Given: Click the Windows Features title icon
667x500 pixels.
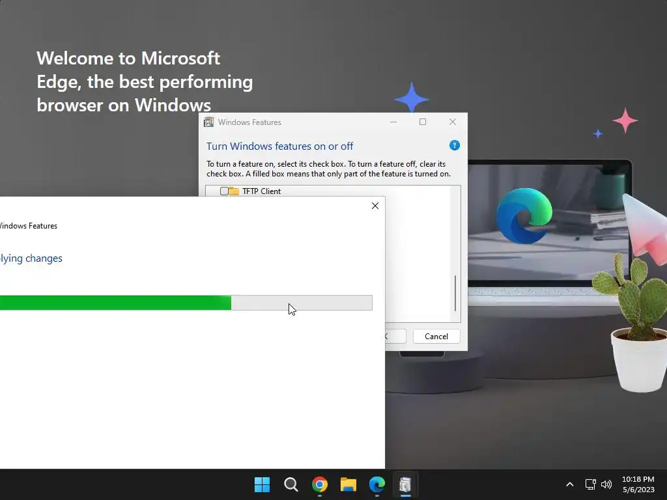Looking at the screenshot, I should (x=209, y=122).
